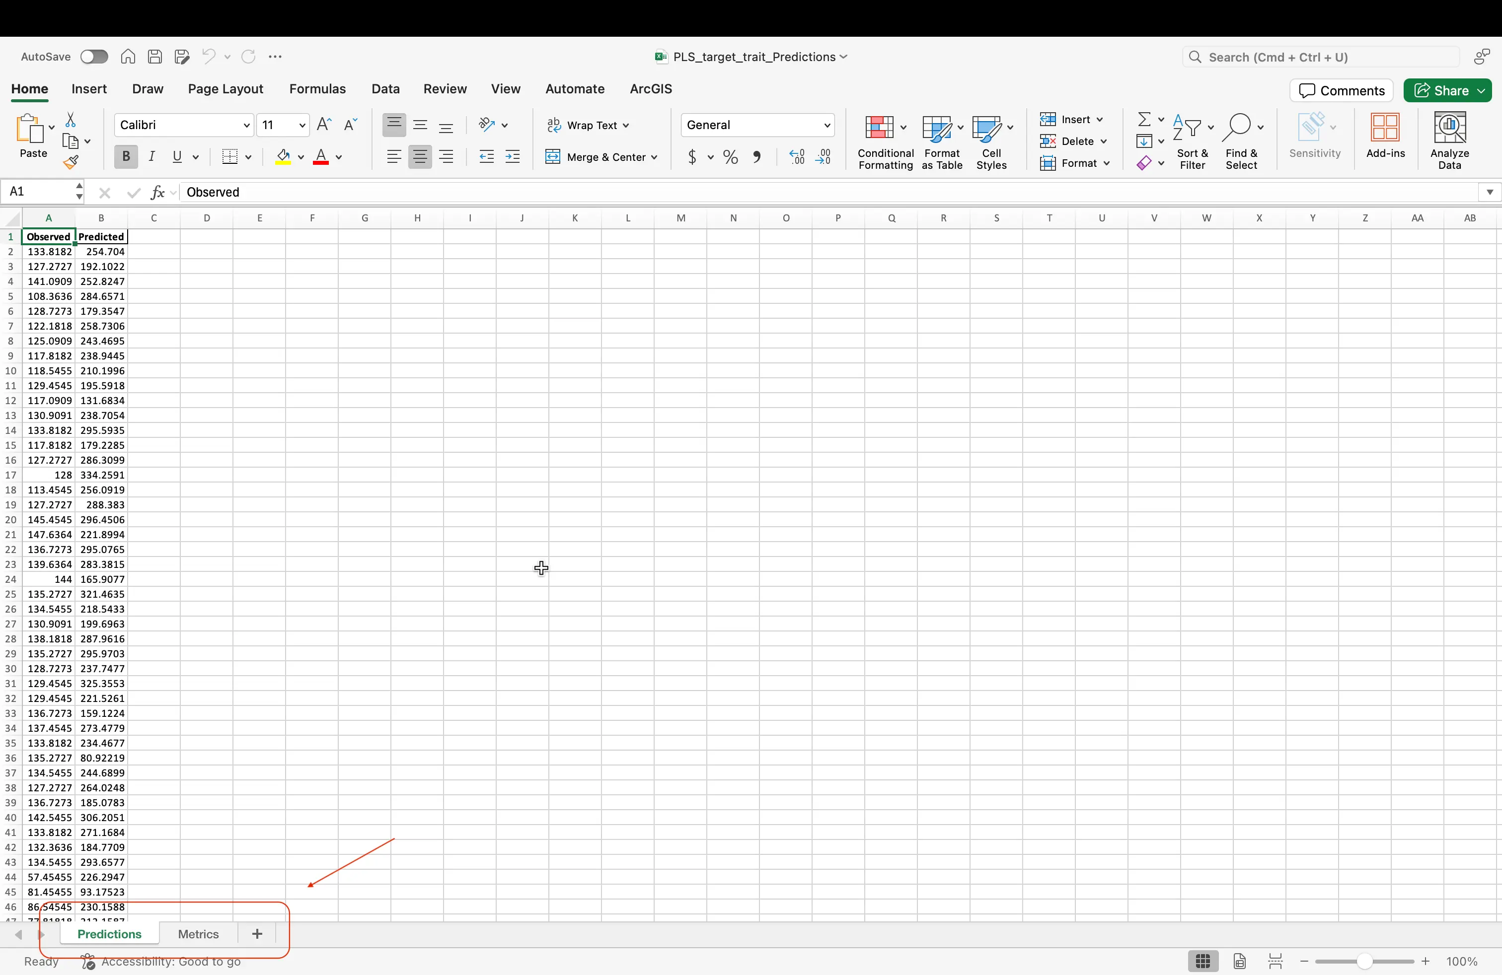Viewport: 1502px width, 975px height.
Task: Open the Insert ribbon tab
Action: [89, 89]
